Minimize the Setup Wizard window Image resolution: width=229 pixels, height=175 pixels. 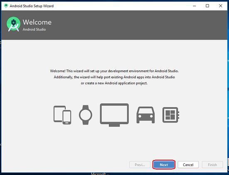(195, 6)
